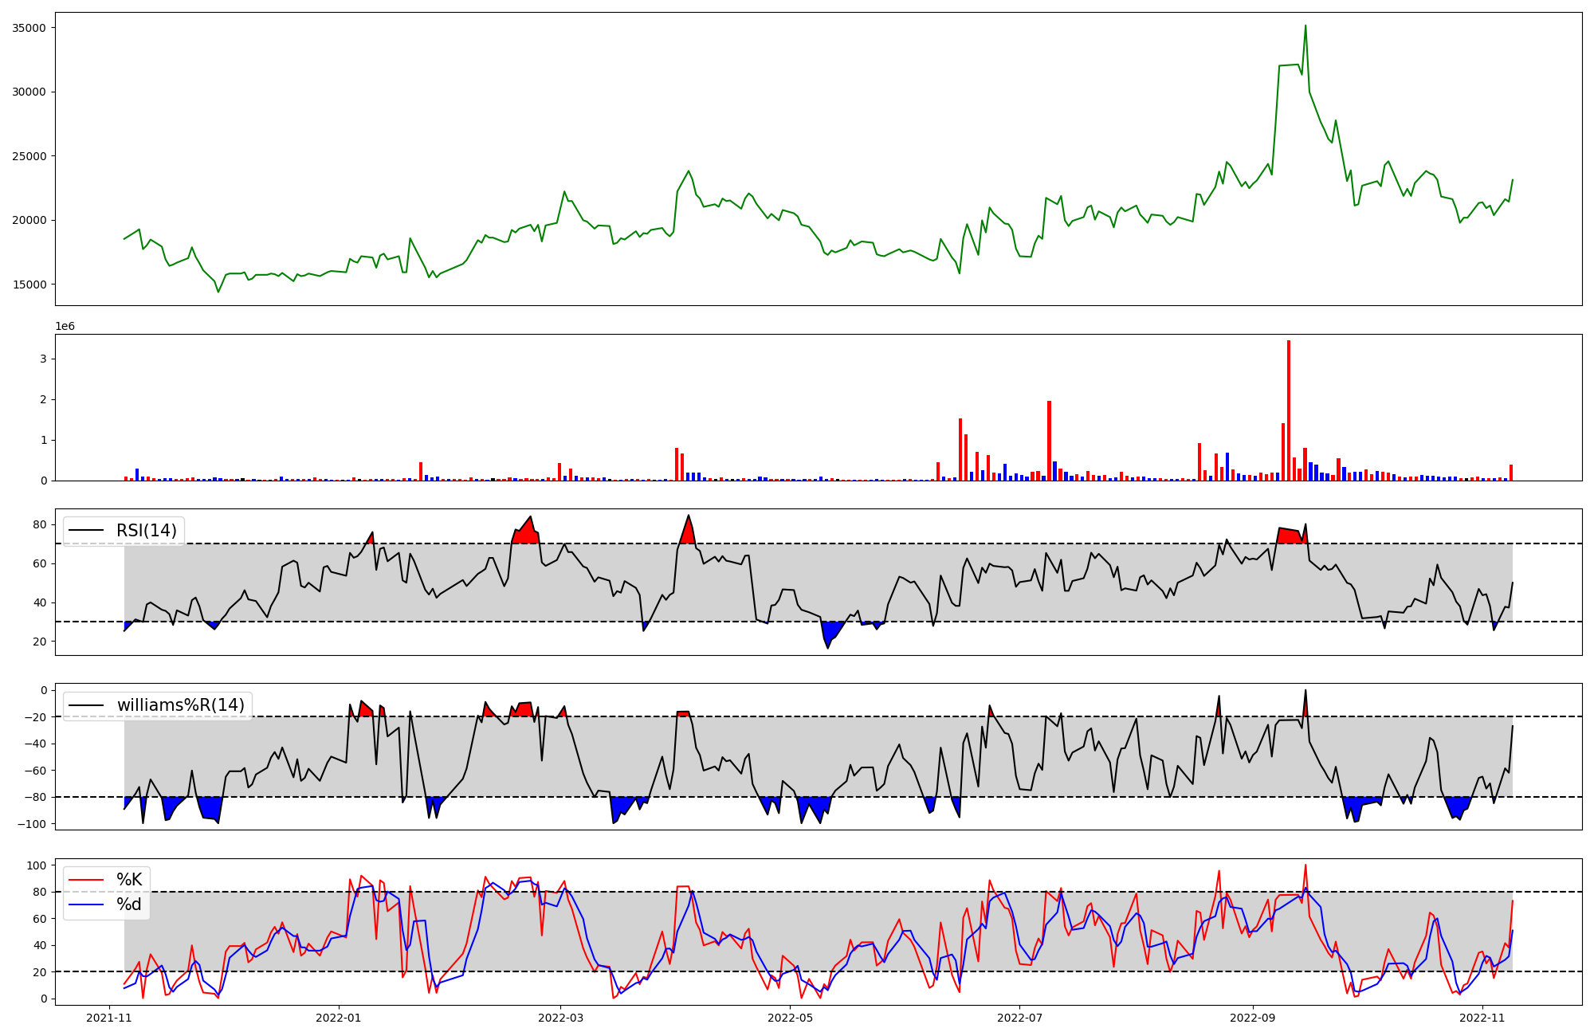
Task: Click the 2022-11 x-axis date label
Action: coord(1482,1018)
